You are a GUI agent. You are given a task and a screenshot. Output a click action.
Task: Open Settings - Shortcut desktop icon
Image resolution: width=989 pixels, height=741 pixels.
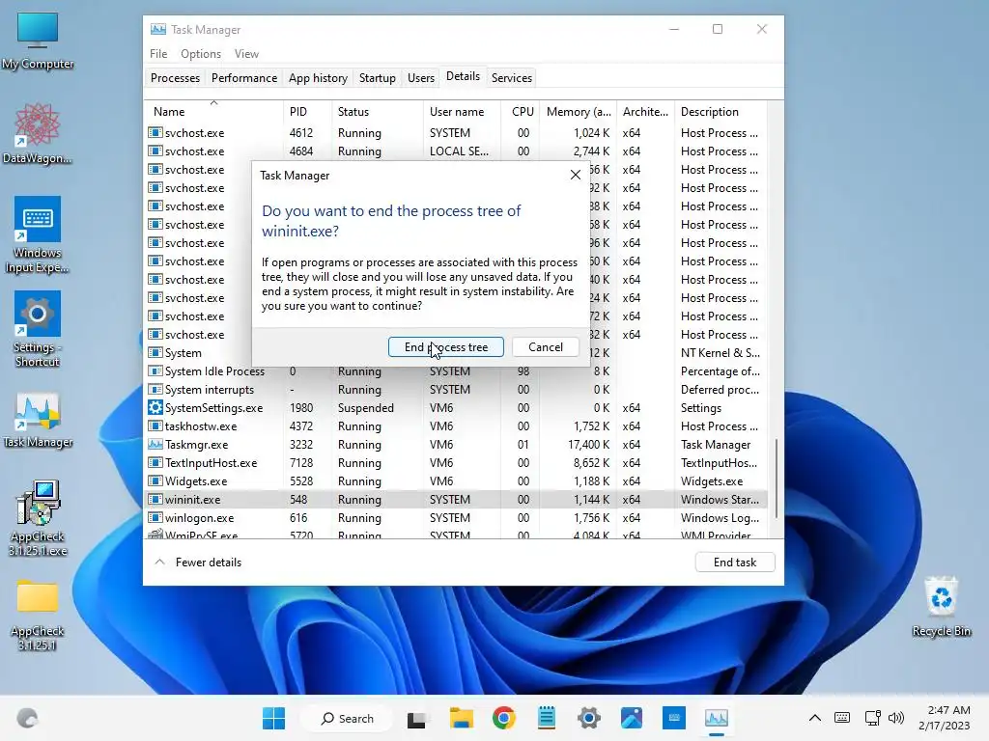38,329
